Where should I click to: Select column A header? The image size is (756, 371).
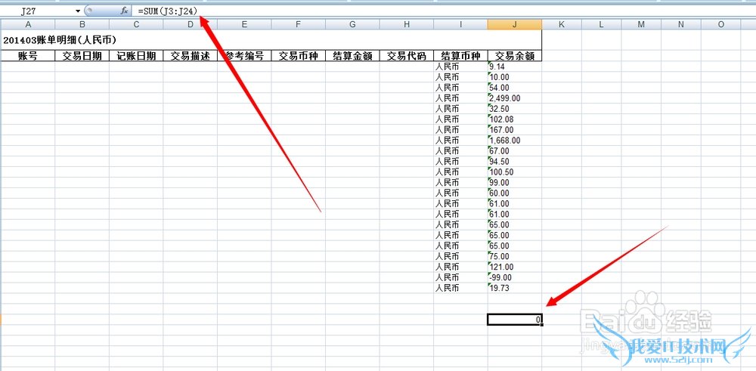coord(28,25)
